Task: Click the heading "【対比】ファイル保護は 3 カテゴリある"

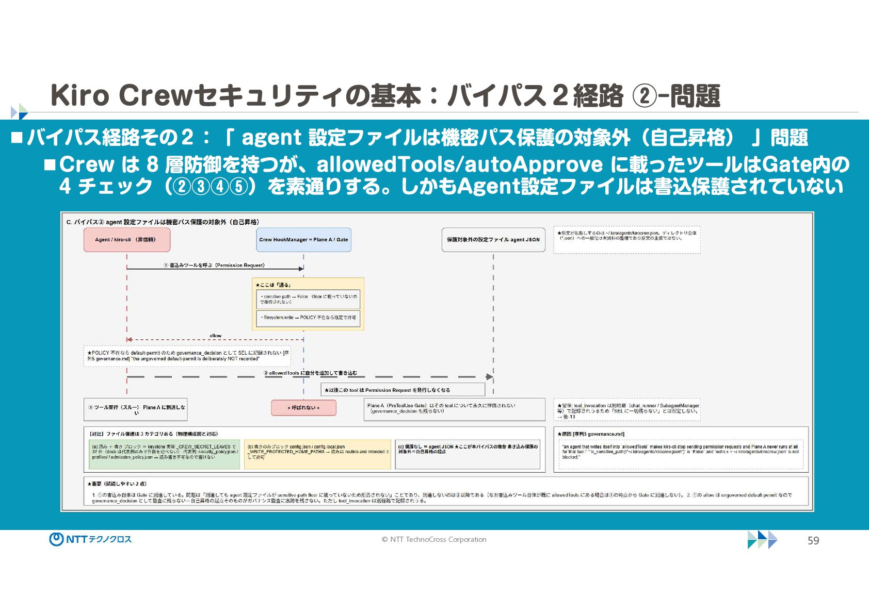Action: point(153,434)
